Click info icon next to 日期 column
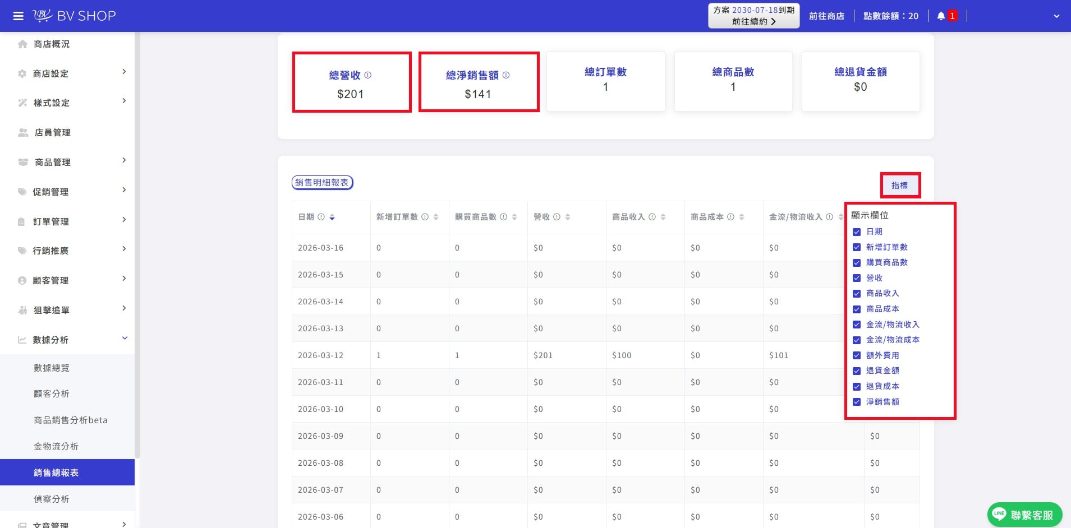Image resolution: width=1071 pixels, height=528 pixels. (321, 217)
